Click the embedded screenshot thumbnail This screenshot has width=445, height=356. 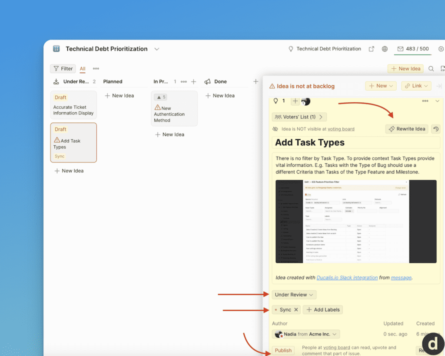[x=356, y=221]
